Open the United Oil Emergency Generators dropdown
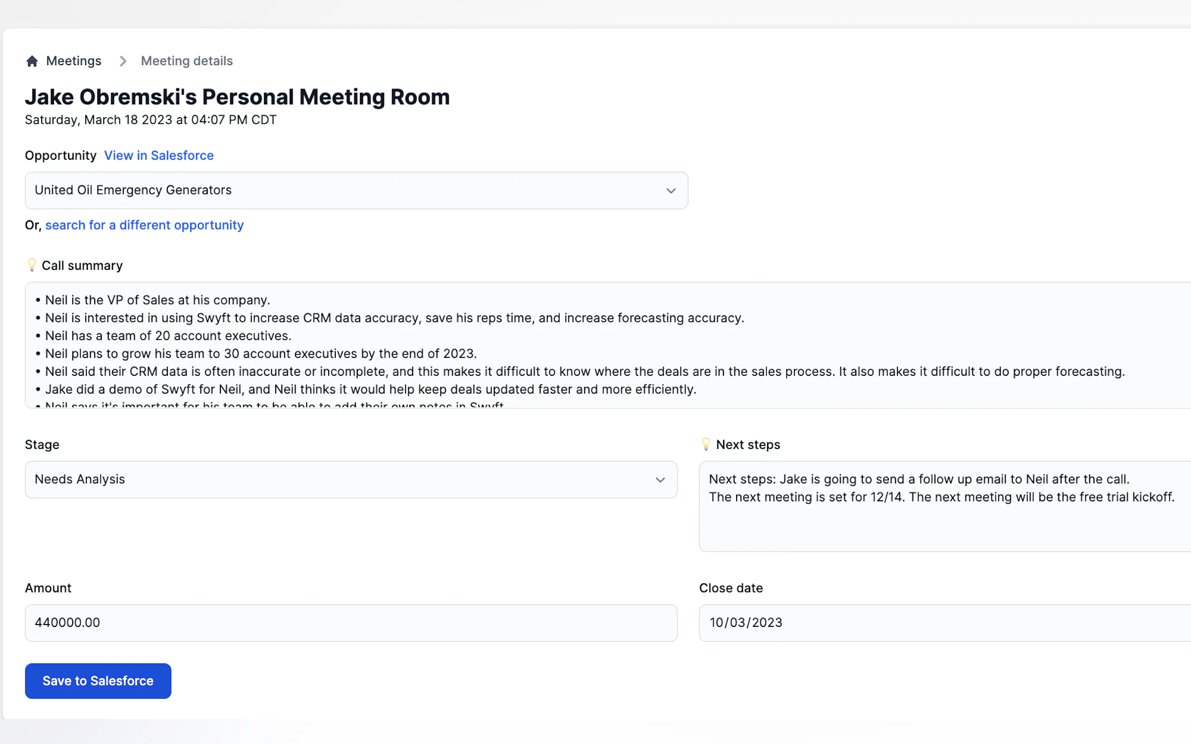The width and height of the screenshot is (1191, 744). tap(345, 190)
